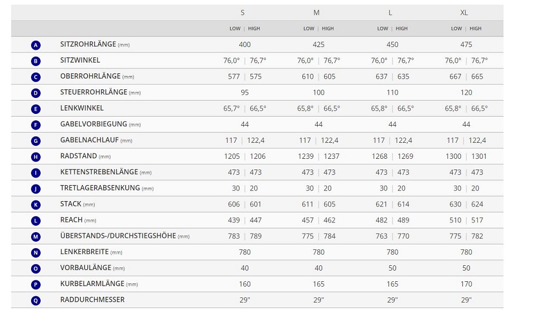Click the L size column header
The width and height of the screenshot is (535, 315).
pyautogui.click(x=391, y=12)
